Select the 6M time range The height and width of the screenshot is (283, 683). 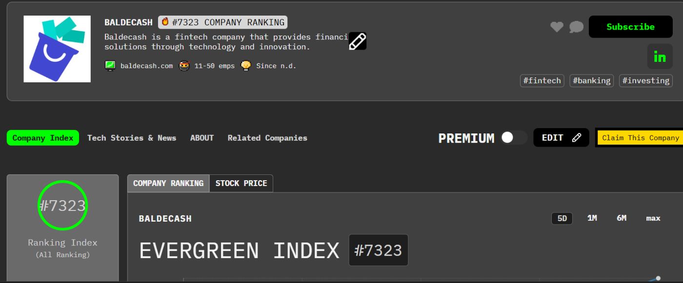click(621, 218)
